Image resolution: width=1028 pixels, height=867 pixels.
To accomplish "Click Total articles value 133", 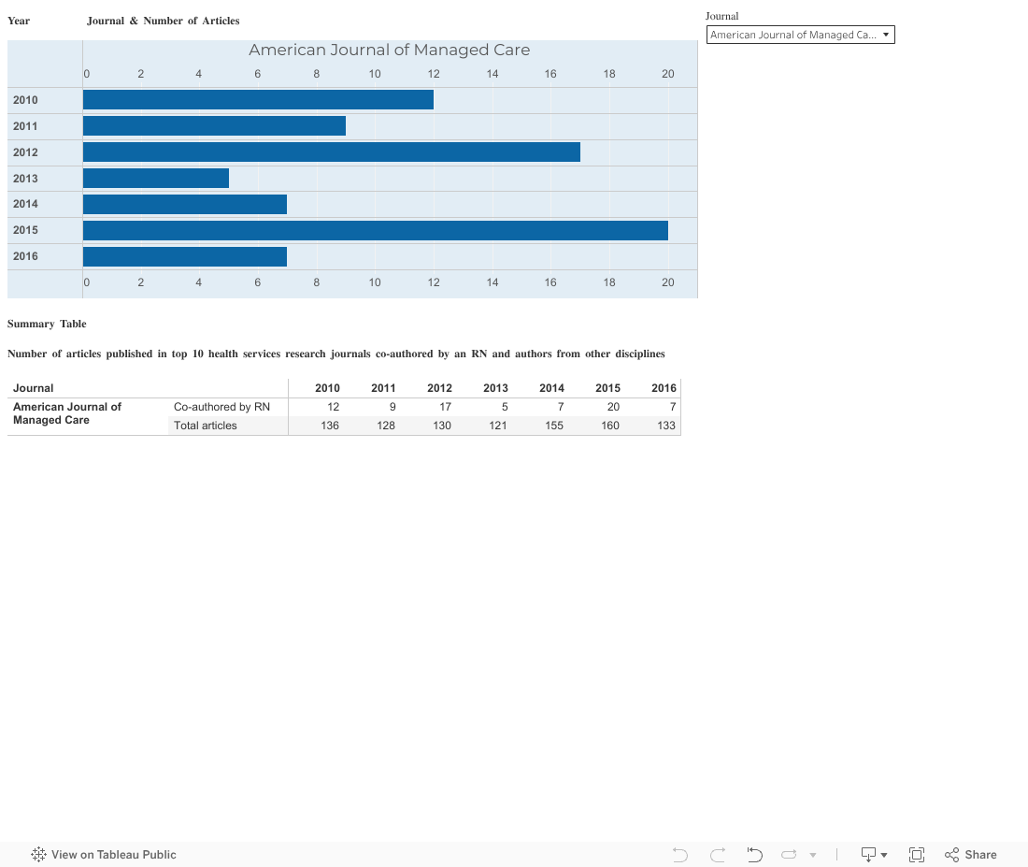I will [666, 426].
